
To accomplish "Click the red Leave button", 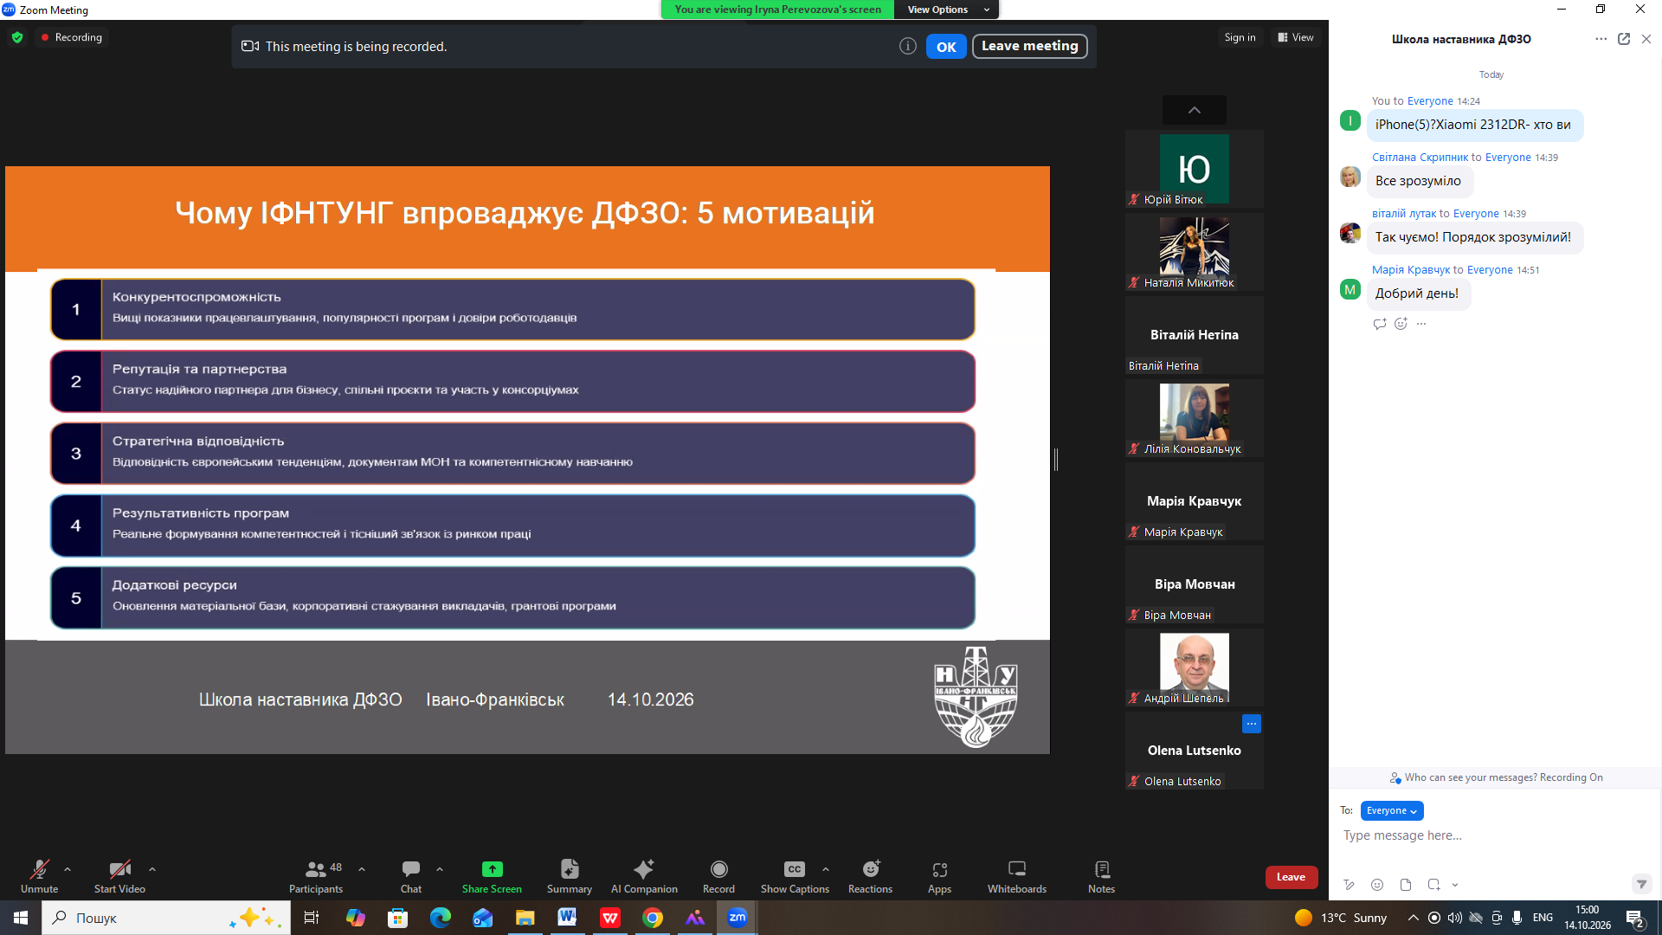I will (x=1291, y=877).
